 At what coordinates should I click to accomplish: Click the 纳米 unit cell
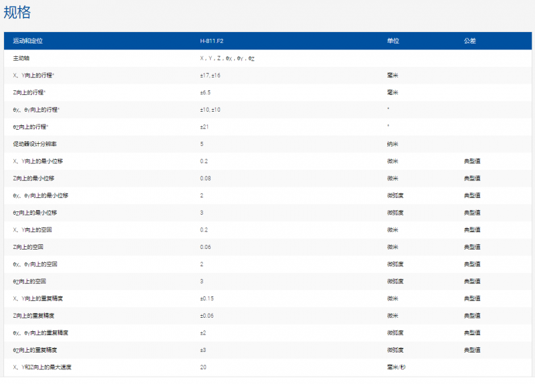[393, 145]
